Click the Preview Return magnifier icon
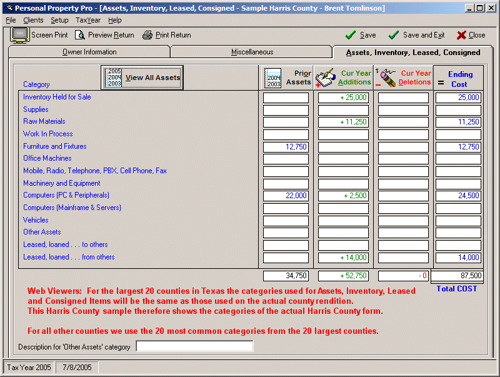500x377 pixels. pos(80,35)
